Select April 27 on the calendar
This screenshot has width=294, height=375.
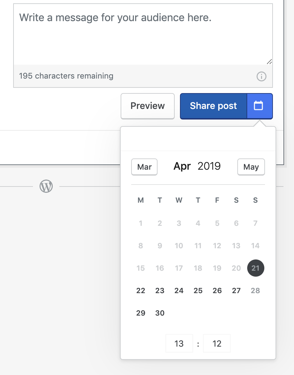coord(236,290)
